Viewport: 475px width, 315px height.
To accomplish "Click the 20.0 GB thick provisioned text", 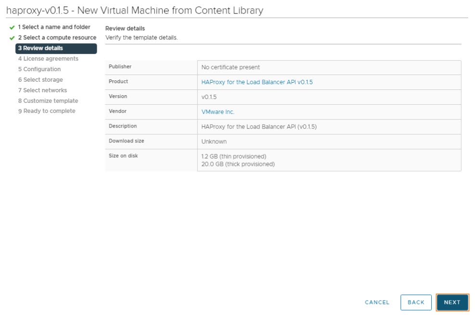I will coord(238,164).
